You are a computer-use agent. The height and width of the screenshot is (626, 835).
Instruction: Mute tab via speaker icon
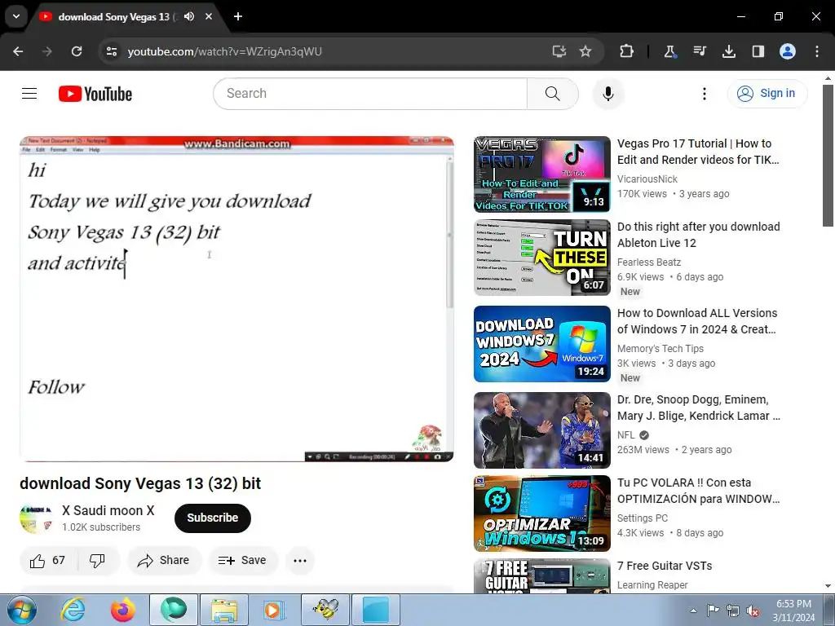tap(189, 16)
